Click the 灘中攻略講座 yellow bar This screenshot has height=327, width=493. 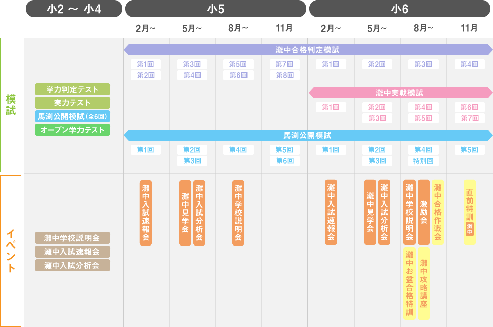click(424, 282)
